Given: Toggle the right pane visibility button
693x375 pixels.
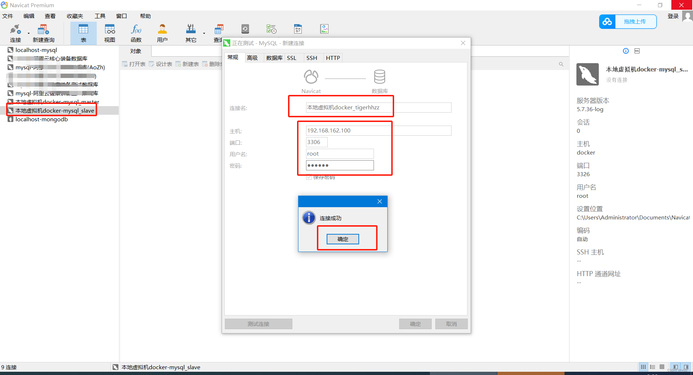Looking at the screenshot, I should point(686,367).
